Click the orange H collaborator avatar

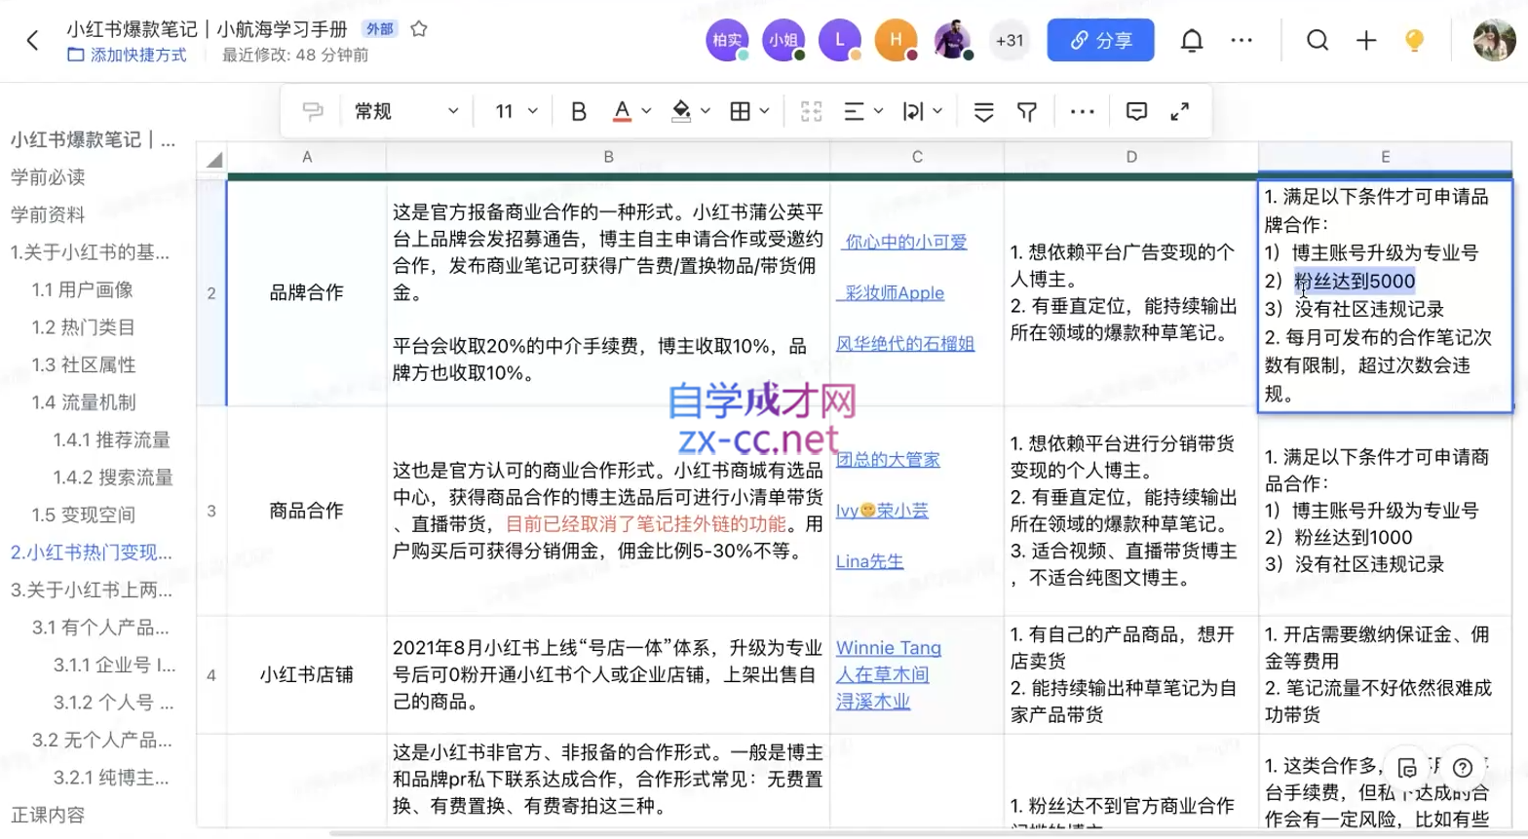pyautogui.click(x=897, y=40)
